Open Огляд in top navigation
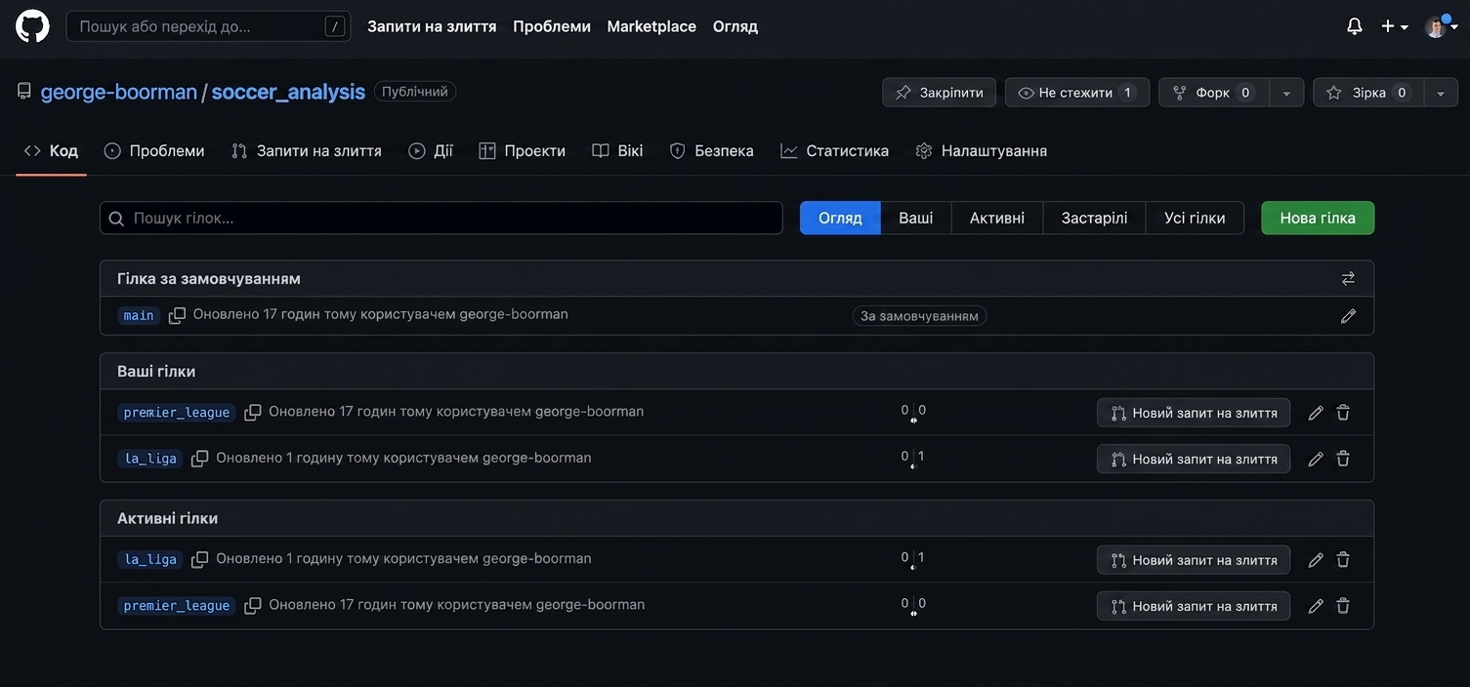 [x=735, y=26]
